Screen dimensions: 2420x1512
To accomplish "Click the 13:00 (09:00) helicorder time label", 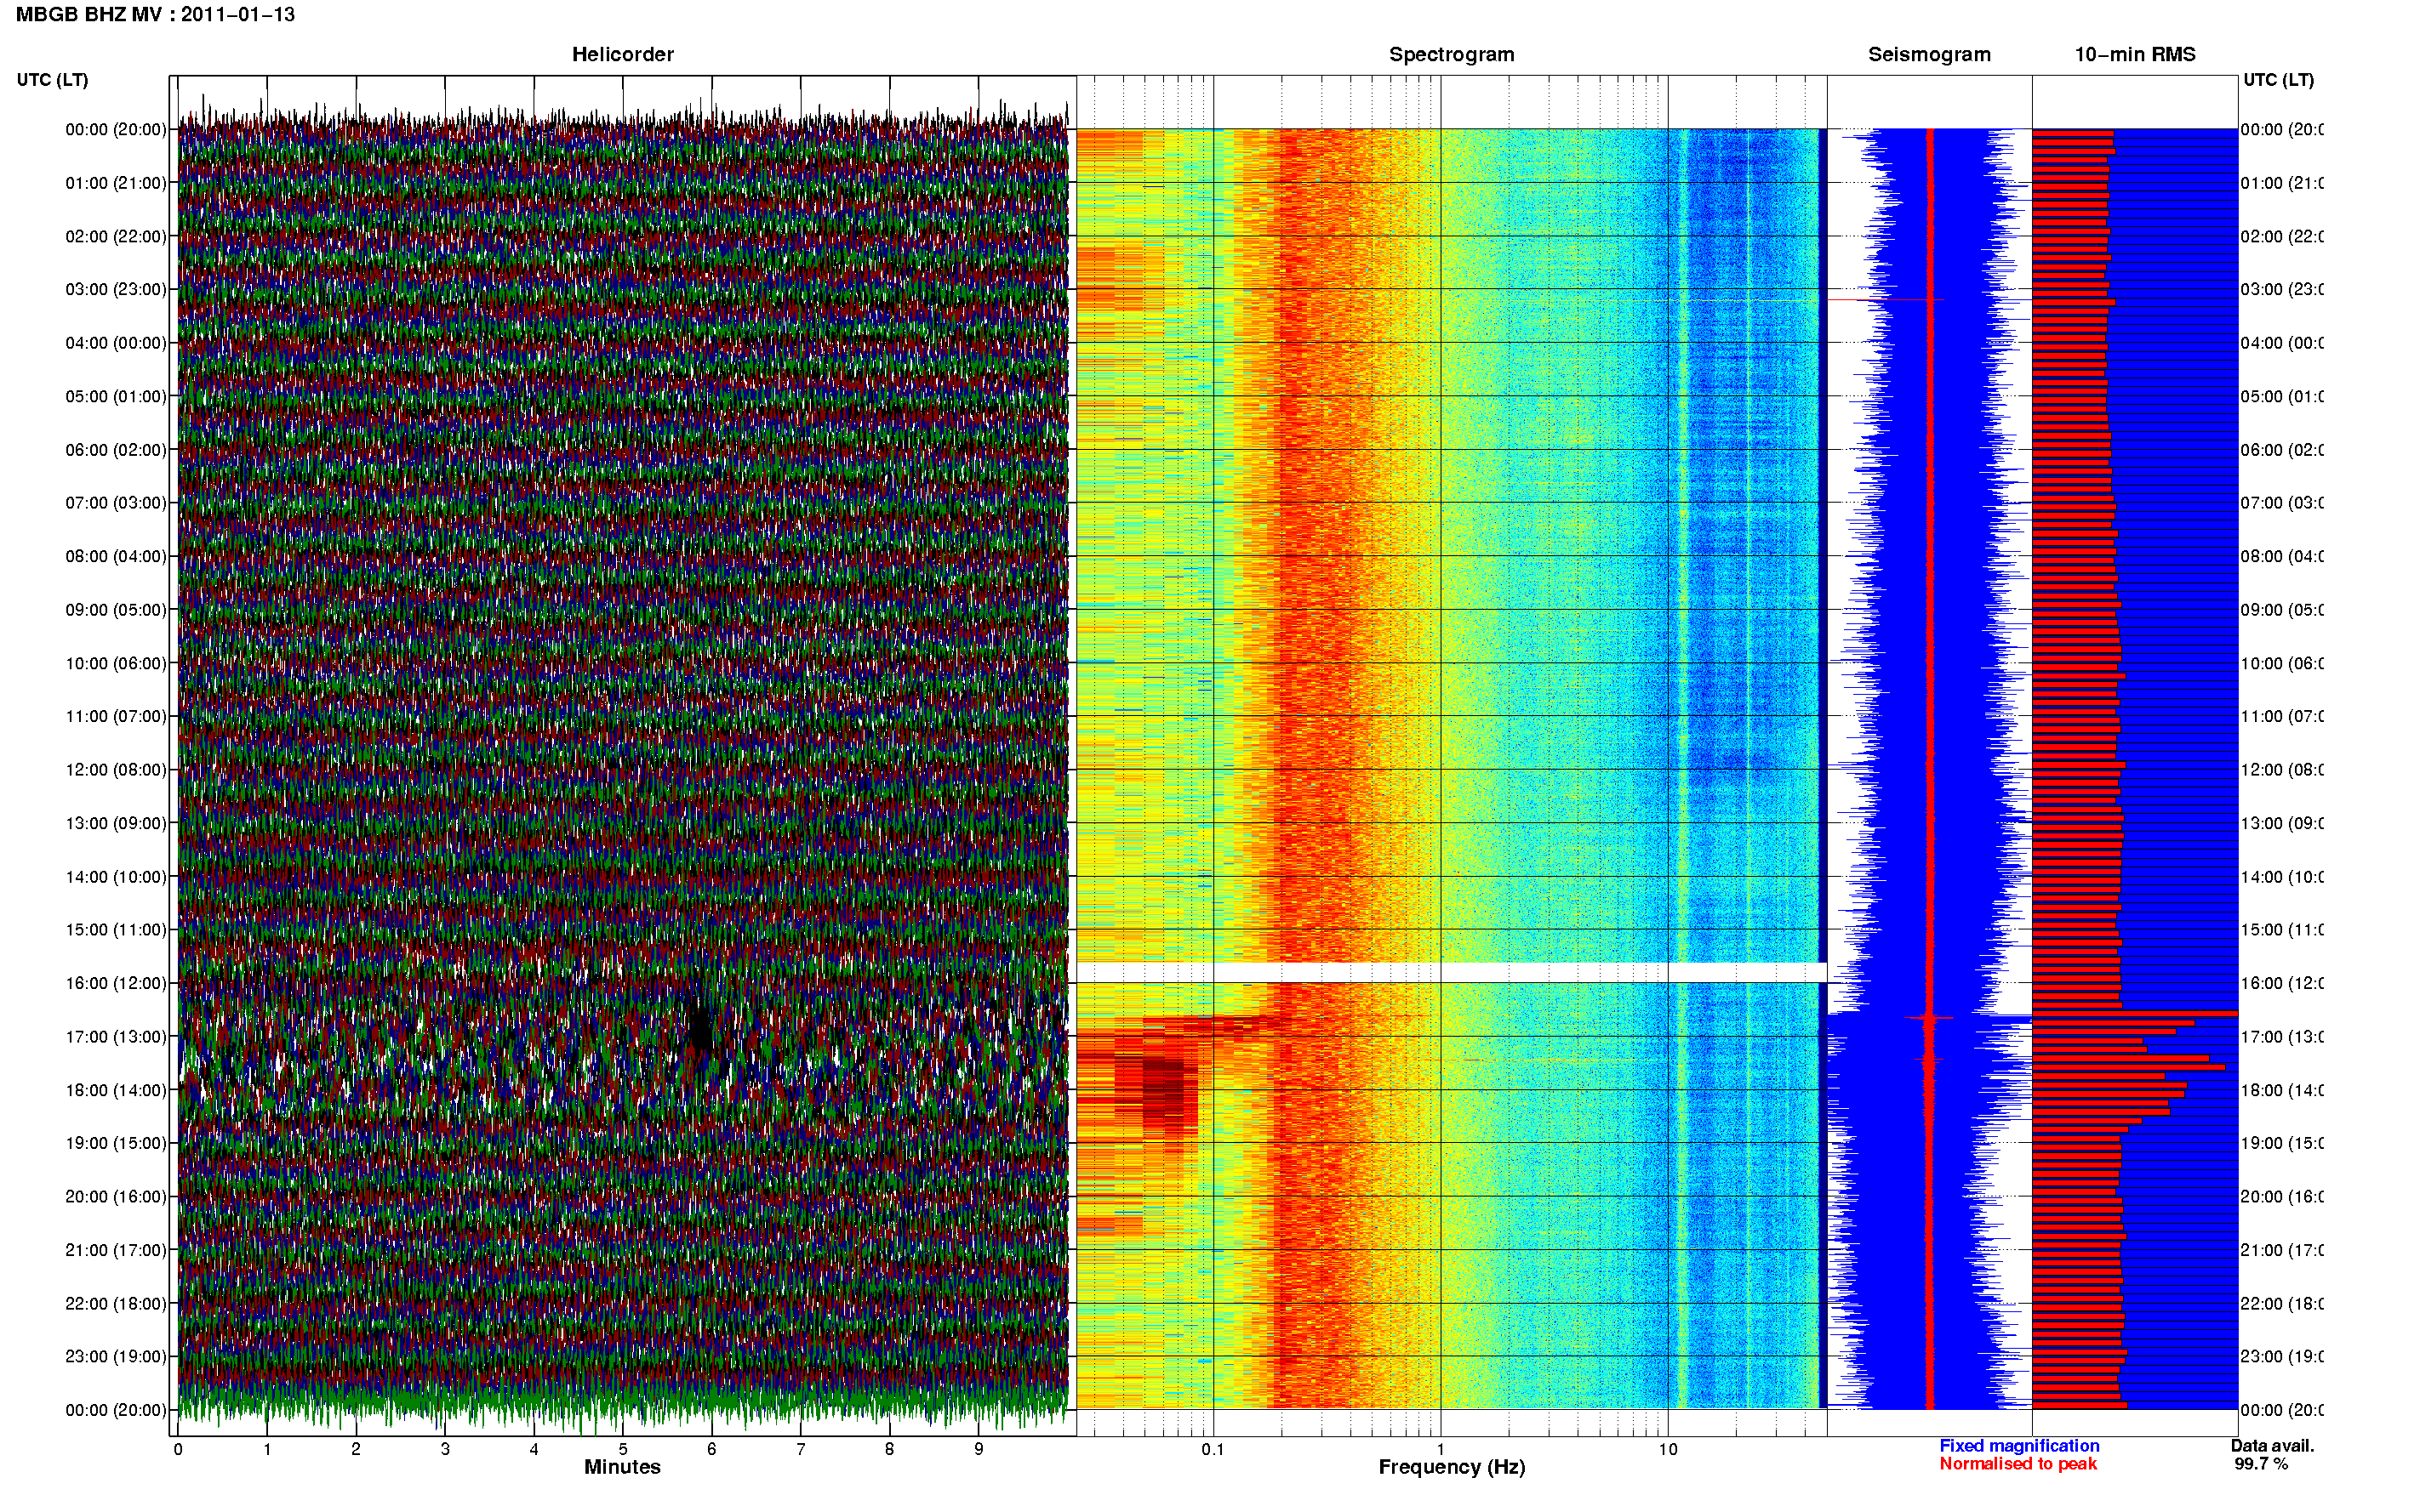I will 116,823.
